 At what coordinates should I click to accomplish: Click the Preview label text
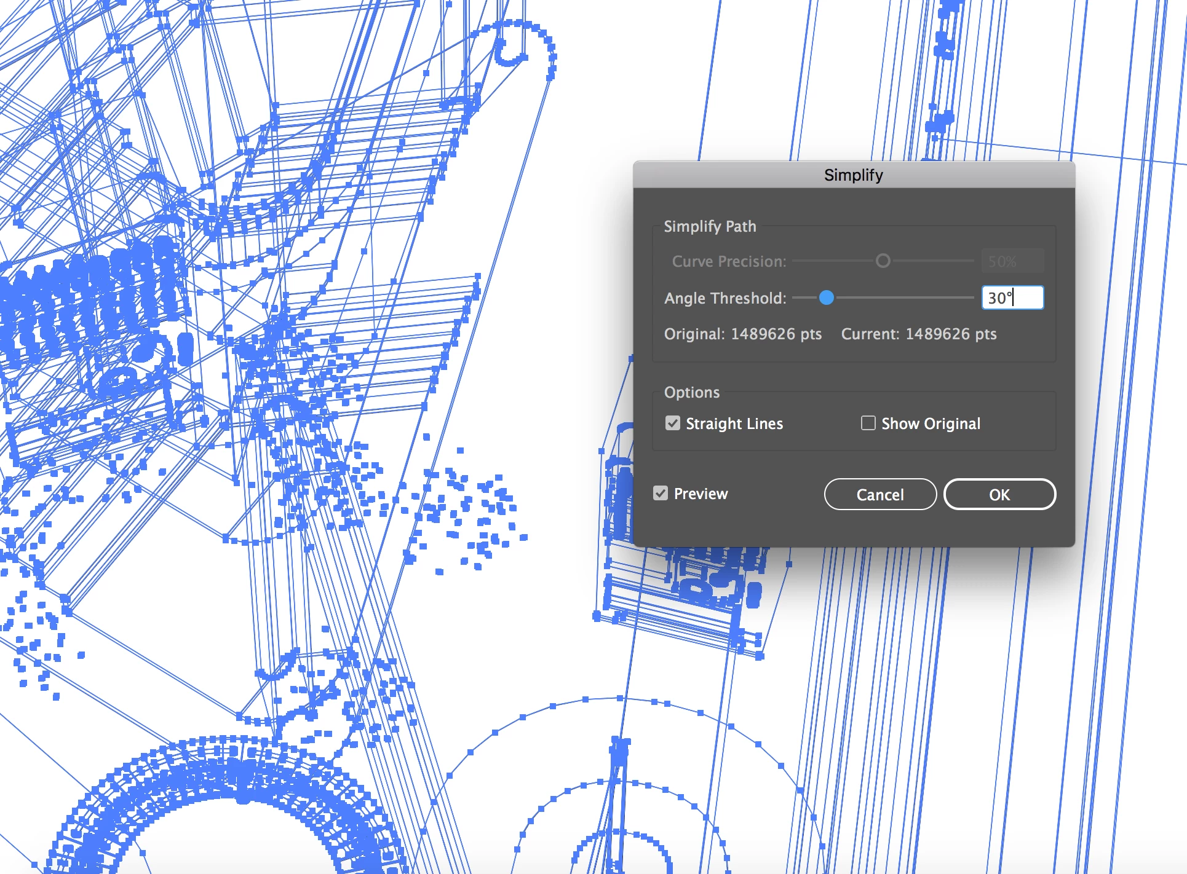700,494
